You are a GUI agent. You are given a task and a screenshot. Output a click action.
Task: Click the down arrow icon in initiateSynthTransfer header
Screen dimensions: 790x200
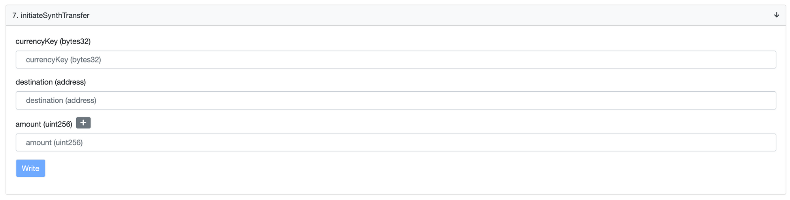click(776, 15)
